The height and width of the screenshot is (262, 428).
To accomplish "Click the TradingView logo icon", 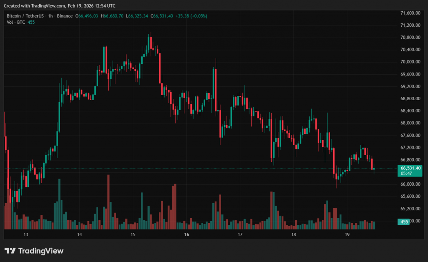I will click(10, 251).
